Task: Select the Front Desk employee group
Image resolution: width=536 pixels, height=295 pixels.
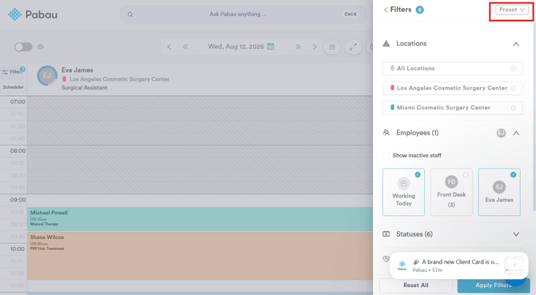Action: [451, 192]
